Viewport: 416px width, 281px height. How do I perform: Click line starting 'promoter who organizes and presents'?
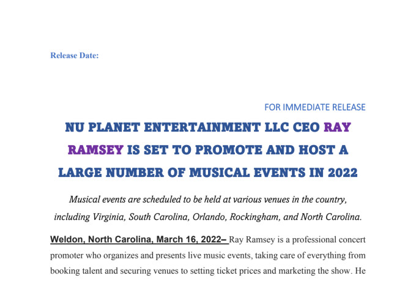pyautogui.click(x=208, y=255)
